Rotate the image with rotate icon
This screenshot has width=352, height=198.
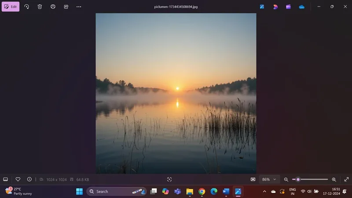(27, 7)
